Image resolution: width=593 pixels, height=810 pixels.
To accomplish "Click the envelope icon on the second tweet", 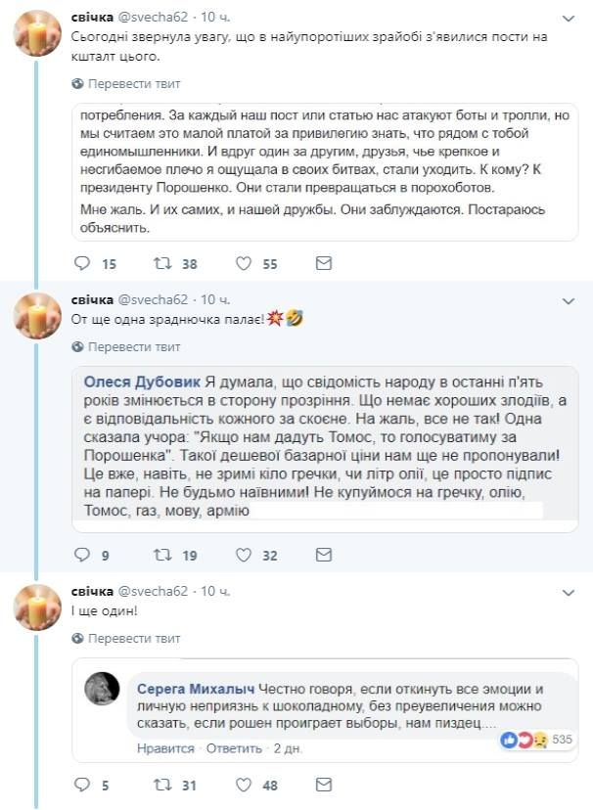I will pyautogui.click(x=323, y=555).
